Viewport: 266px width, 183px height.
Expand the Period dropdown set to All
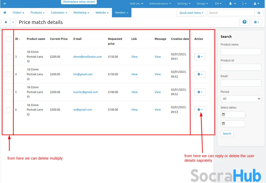pyautogui.click(x=241, y=99)
